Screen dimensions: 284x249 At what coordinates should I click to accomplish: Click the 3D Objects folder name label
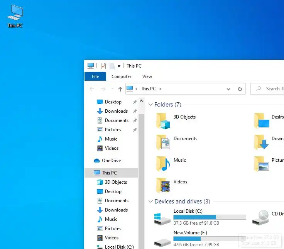(x=184, y=117)
